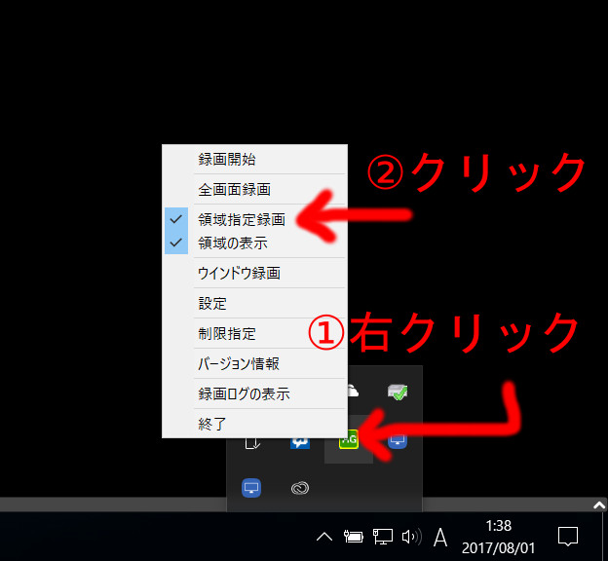Viewport: 608px width, 561px height.
Task: Click the white up-arrow scroll button
Action: click(x=599, y=505)
